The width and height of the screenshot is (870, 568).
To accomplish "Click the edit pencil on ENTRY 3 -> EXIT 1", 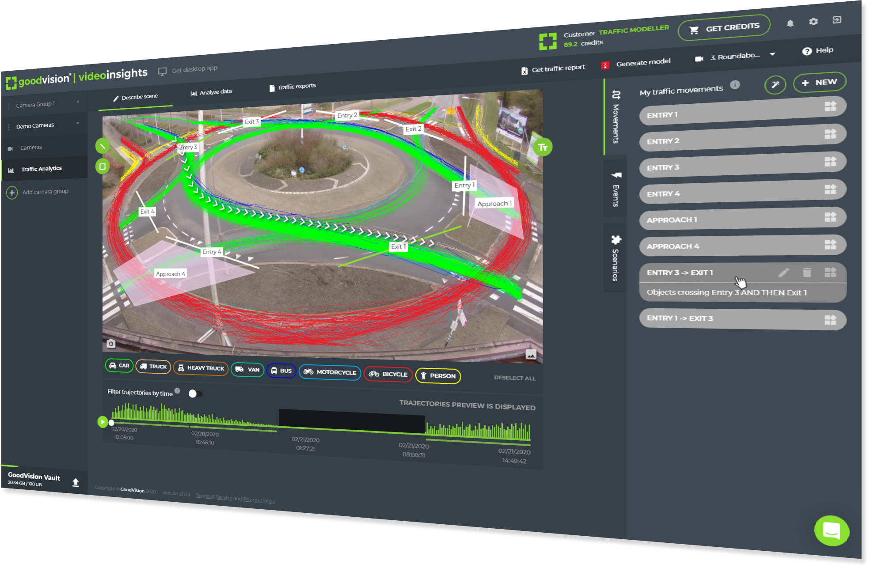I will (784, 273).
